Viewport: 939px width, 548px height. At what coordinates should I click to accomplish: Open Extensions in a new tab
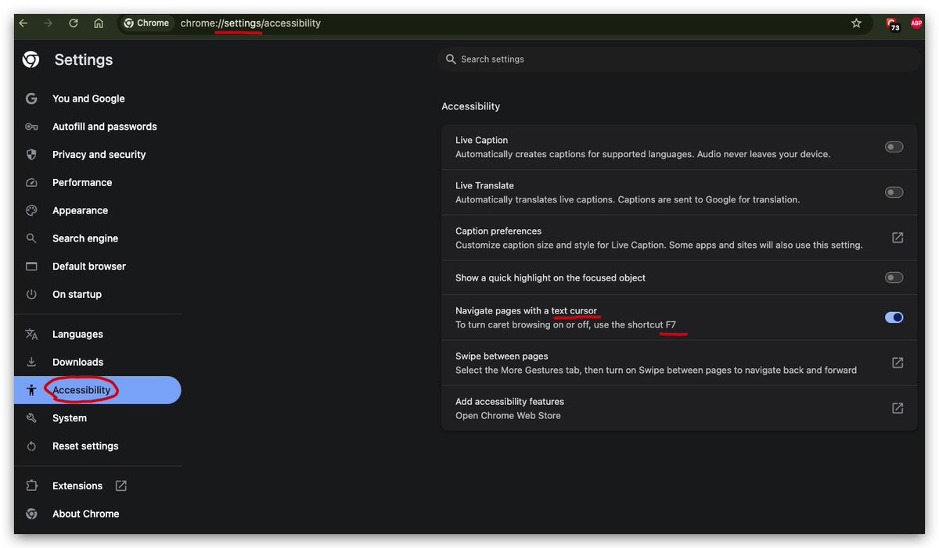[x=77, y=485]
